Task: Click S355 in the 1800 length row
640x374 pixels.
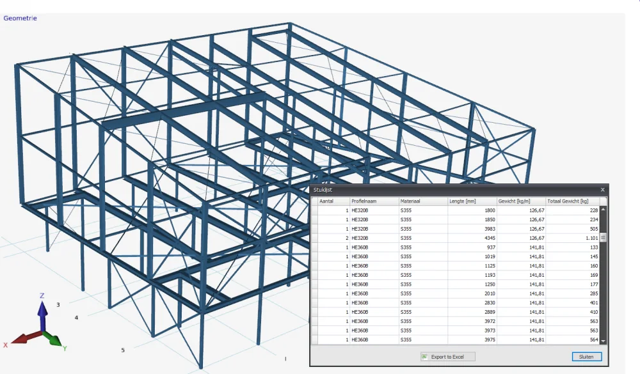Action: coord(423,210)
